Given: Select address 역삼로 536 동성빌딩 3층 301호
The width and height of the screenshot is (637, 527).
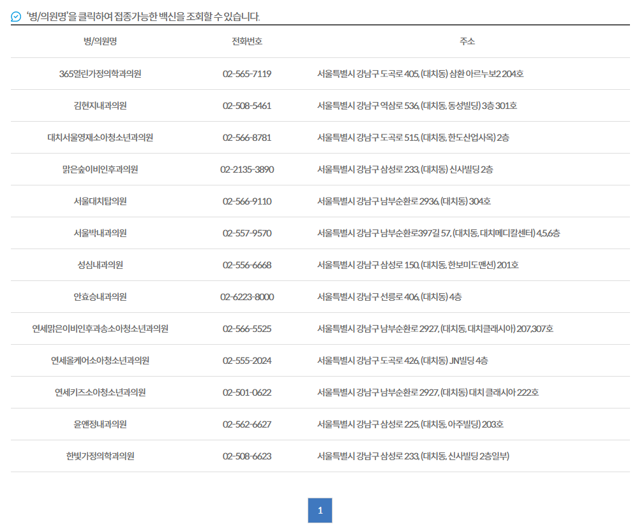Looking at the screenshot, I should point(417,106).
